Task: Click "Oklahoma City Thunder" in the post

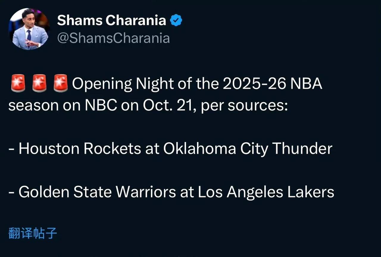Action: tap(248, 149)
